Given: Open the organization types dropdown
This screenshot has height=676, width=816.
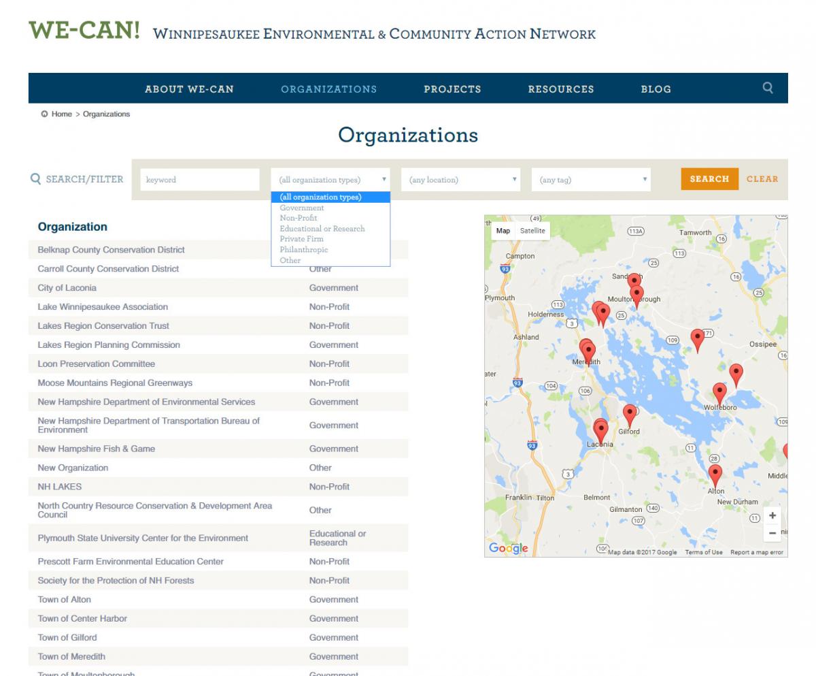Looking at the screenshot, I should tap(330, 180).
